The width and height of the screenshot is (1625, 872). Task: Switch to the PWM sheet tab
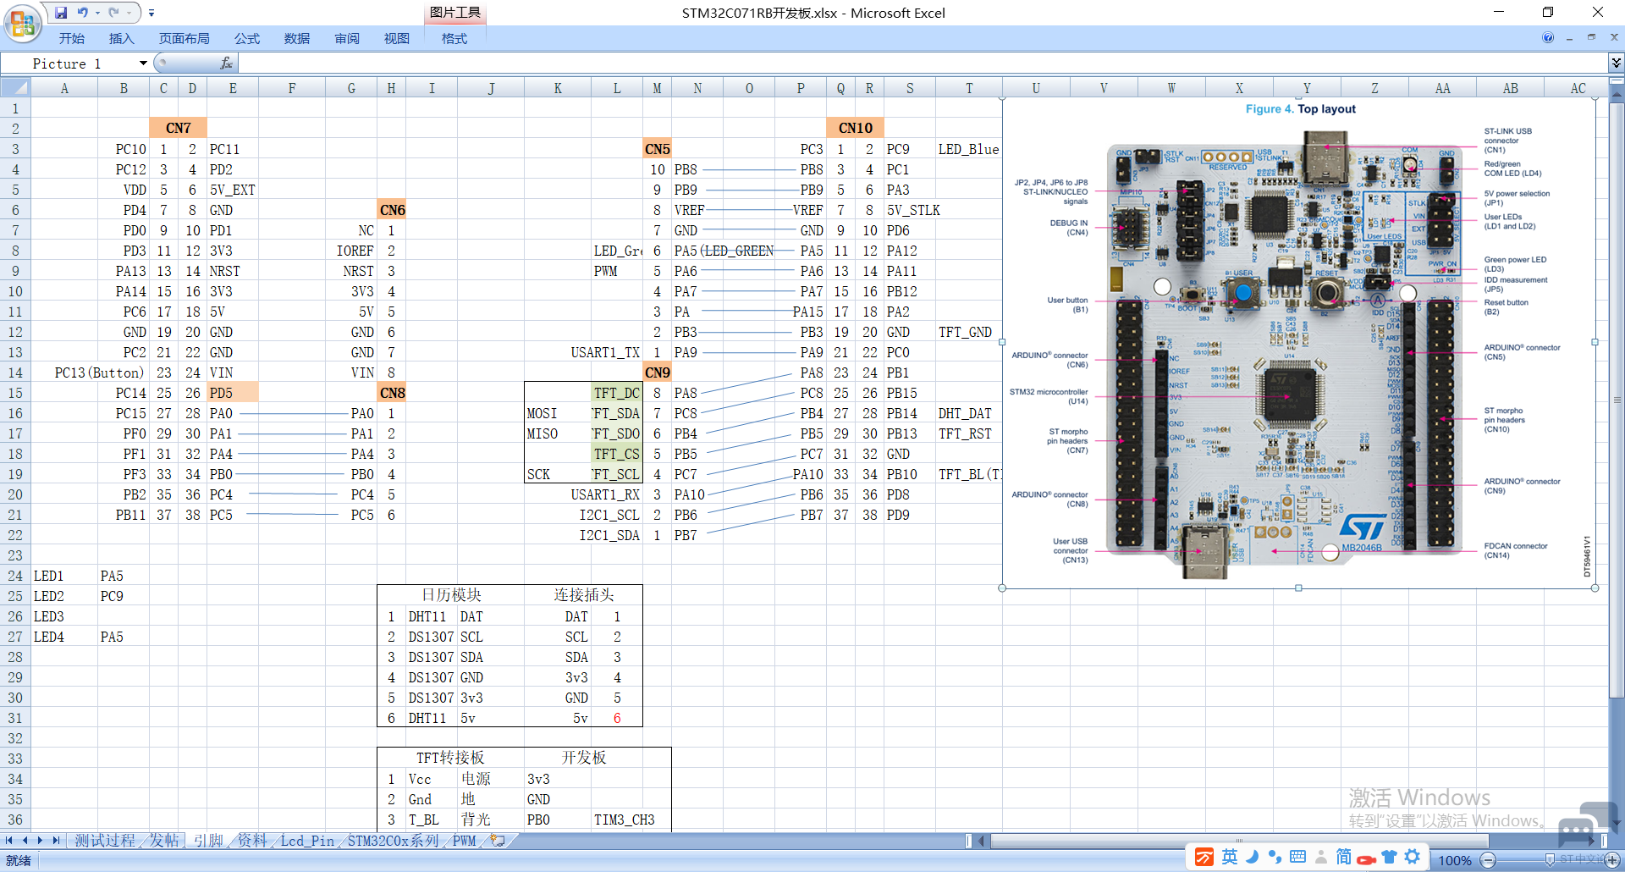465,841
